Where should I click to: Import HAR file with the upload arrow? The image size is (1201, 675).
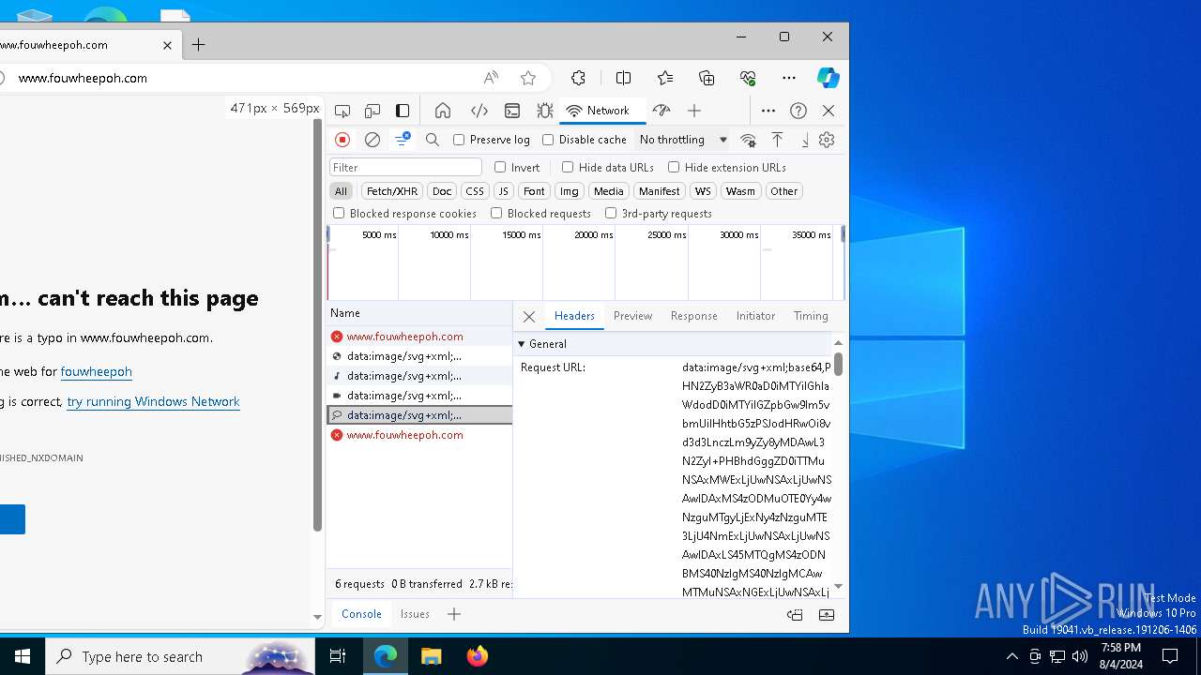(777, 140)
